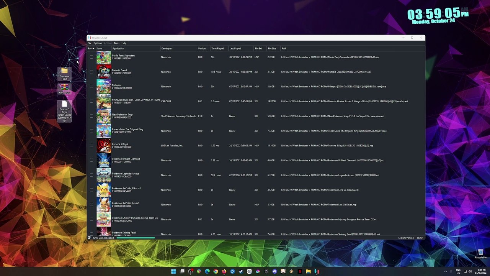Select the Let's Go, Pikachu! icon
The image size is (490, 276).
pos(104,190)
